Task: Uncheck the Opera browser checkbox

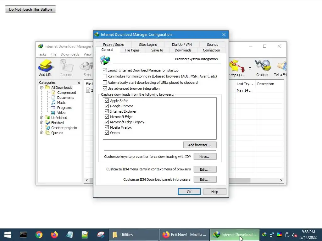Action: coord(107,133)
